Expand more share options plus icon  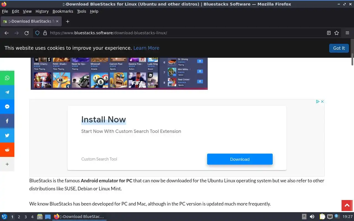[7, 164]
